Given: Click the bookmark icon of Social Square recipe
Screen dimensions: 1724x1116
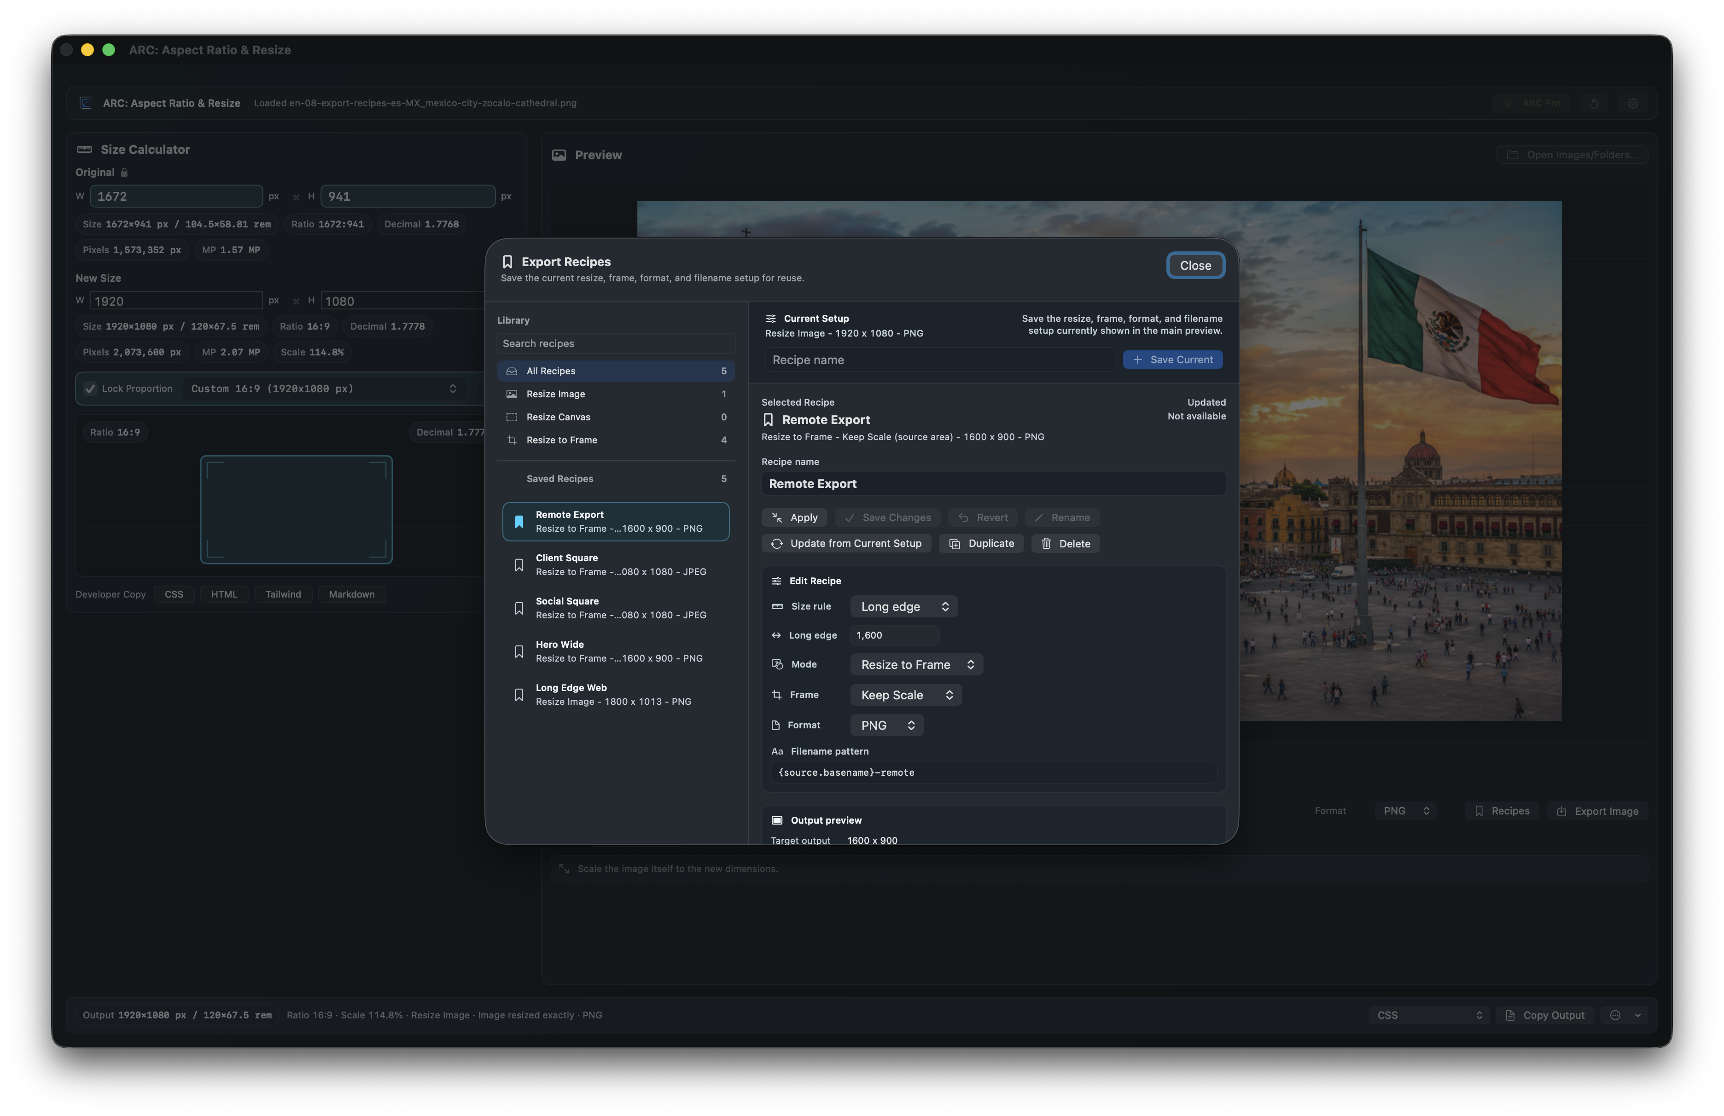Looking at the screenshot, I should [518, 608].
